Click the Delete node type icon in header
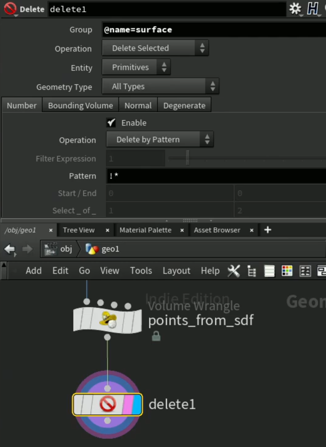This screenshot has width=326, height=447. coord(10,9)
